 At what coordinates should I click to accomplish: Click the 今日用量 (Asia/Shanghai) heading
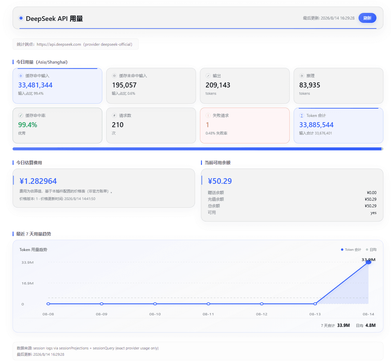[x=42, y=62]
